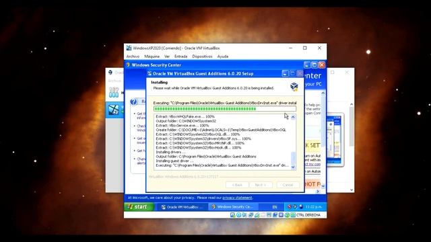This screenshot has height=242, width=431.
Task: Minimize the Windows Security Center window
Action: tap(307, 65)
